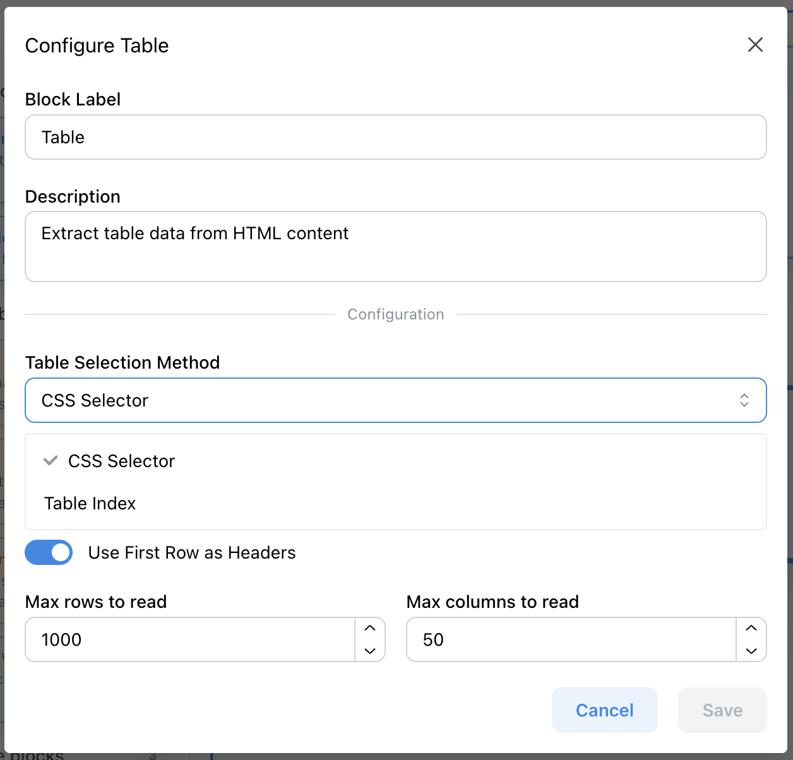793x760 pixels.
Task: Close the Configure Table dialog
Action: [x=755, y=45]
